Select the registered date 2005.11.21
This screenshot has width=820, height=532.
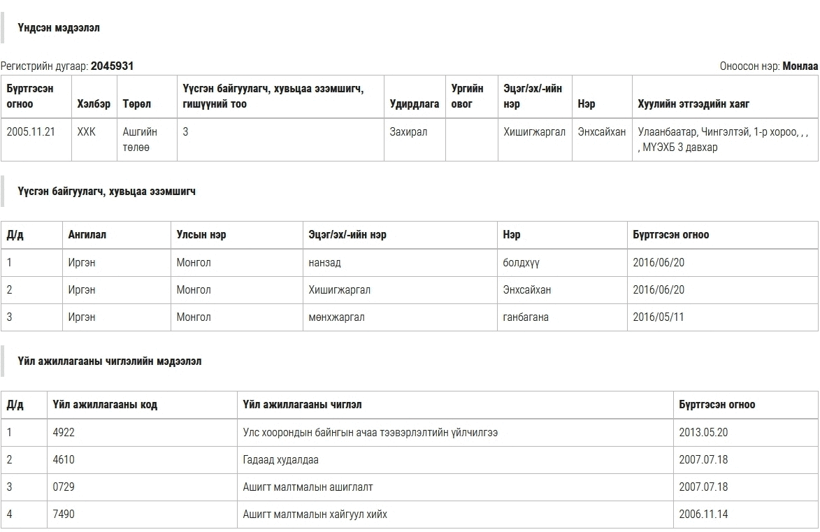(31, 132)
